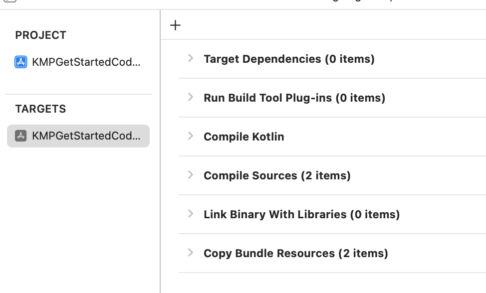
Task: Click the app target icon under TARGETS
Action: 21,136
